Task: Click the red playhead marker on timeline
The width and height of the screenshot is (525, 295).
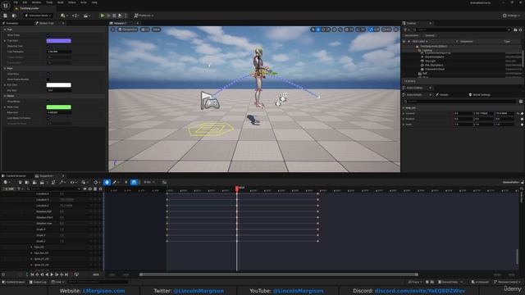Action: click(x=237, y=188)
